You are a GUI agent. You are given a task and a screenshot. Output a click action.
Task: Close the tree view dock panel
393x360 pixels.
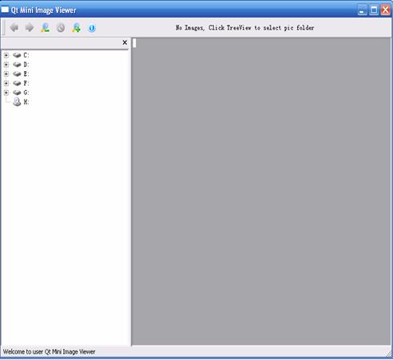pos(125,42)
